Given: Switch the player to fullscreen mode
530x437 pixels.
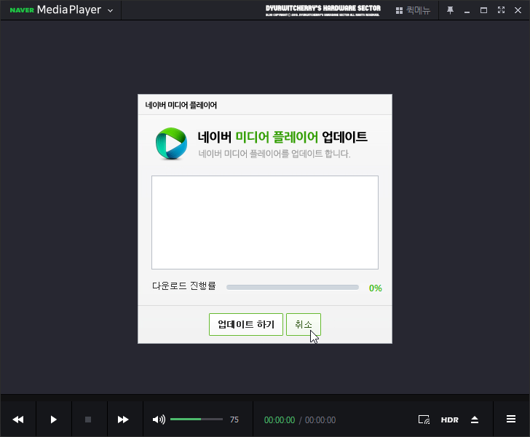Looking at the screenshot, I should tap(501, 10).
